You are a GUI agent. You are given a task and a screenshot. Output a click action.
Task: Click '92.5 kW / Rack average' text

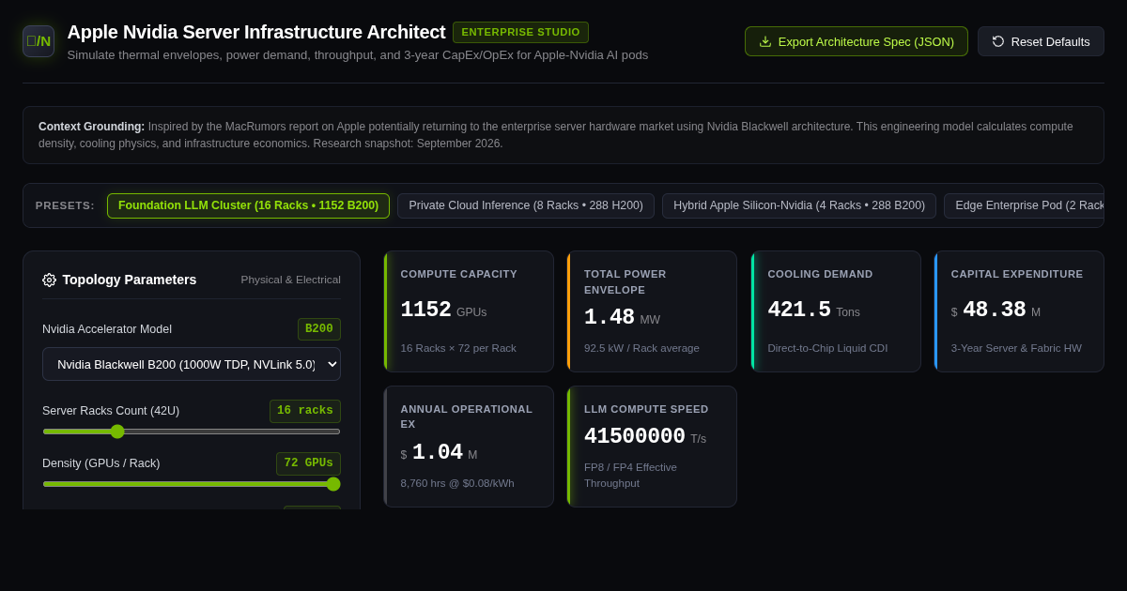coord(641,348)
